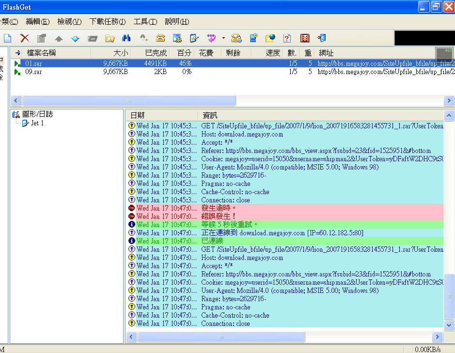Select the 正在連線到 download.megajoy.com log entry
The width and height of the screenshot is (455, 353).
285,232
